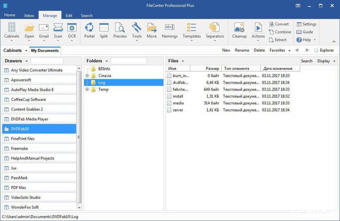Click the Move files icon

click(152, 31)
